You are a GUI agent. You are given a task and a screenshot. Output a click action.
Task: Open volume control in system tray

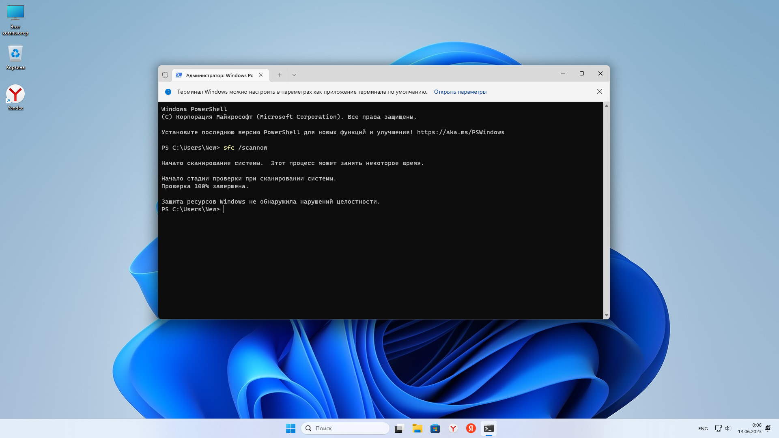(x=727, y=428)
